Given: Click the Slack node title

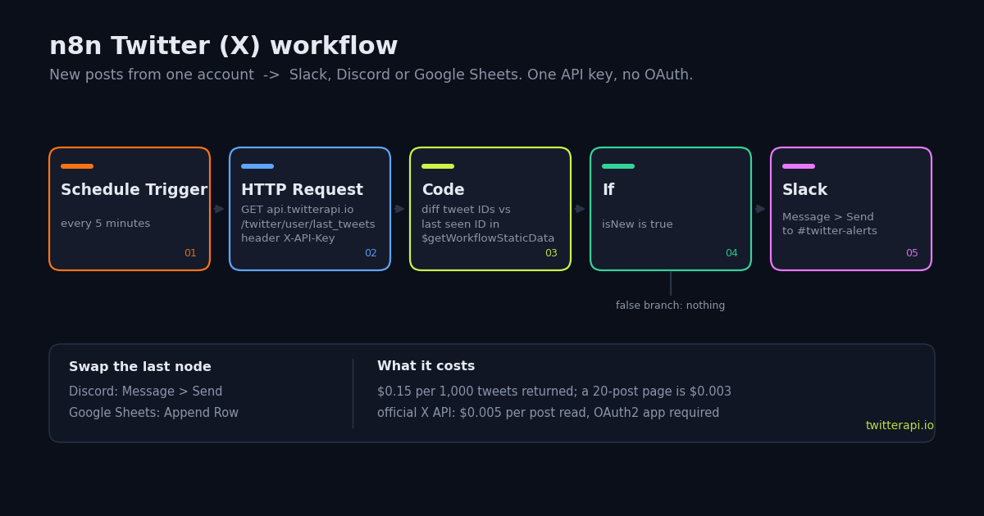Looking at the screenshot, I should point(804,190).
